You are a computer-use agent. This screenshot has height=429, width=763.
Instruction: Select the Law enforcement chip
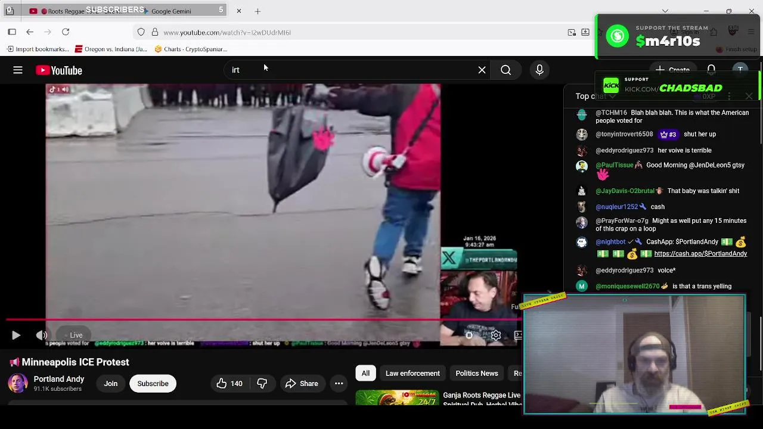point(412,374)
